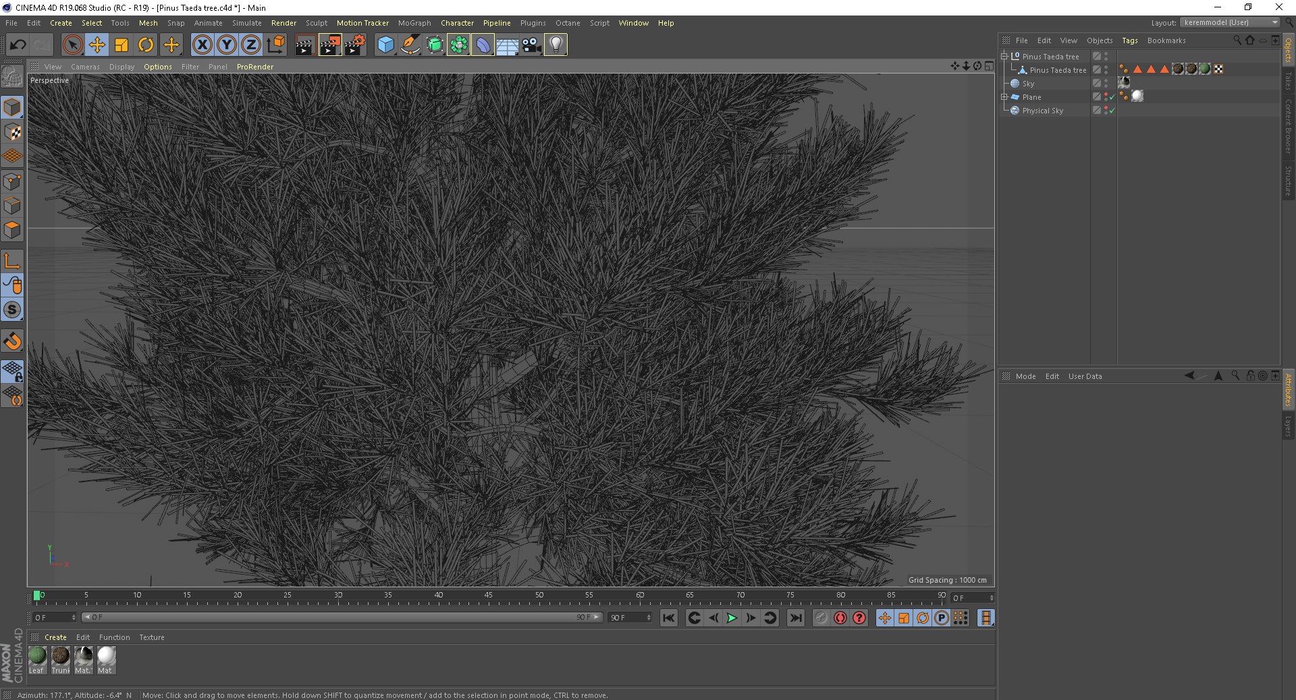Open the Spline Pen tool
1296x700 pixels.
pos(410,45)
